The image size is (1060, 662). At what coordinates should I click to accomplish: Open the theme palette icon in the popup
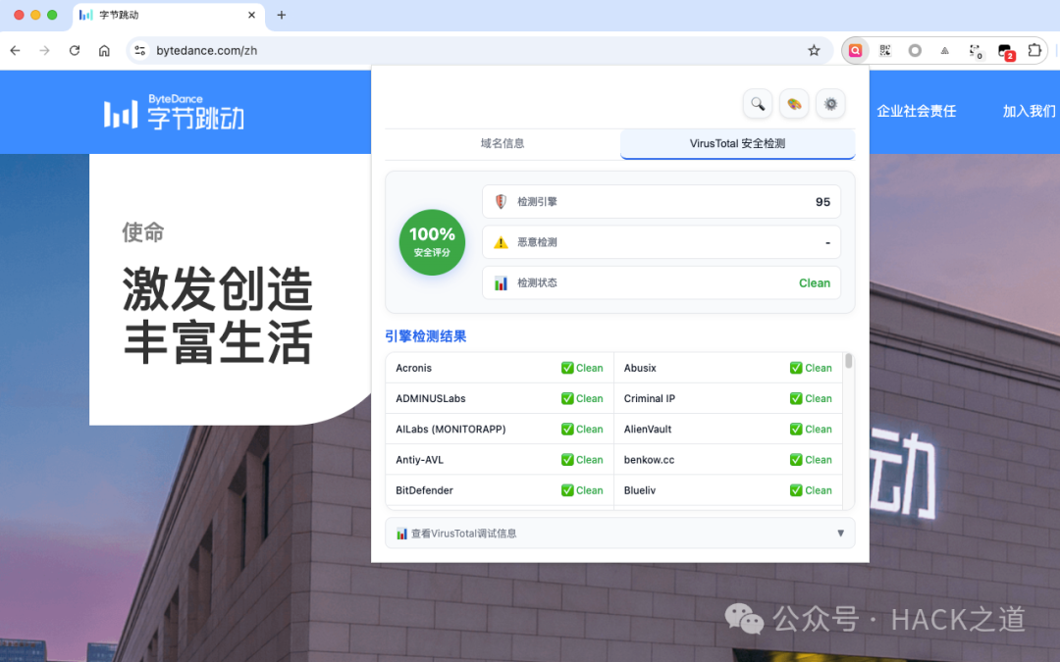pyautogui.click(x=794, y=104)
